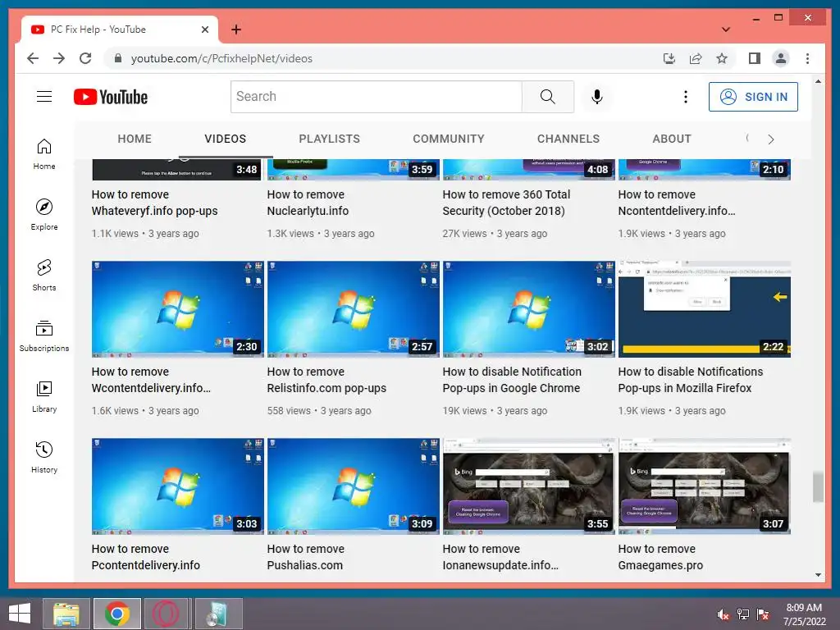Viewport: 840px width, 630px height.
Task: Play the 3:03 Pcontentdelivery.info thumbnail
Action: point(178,486)
